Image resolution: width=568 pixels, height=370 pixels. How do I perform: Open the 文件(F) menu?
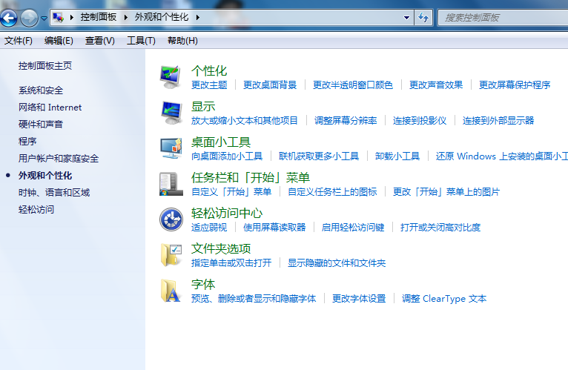pos(18,41)
